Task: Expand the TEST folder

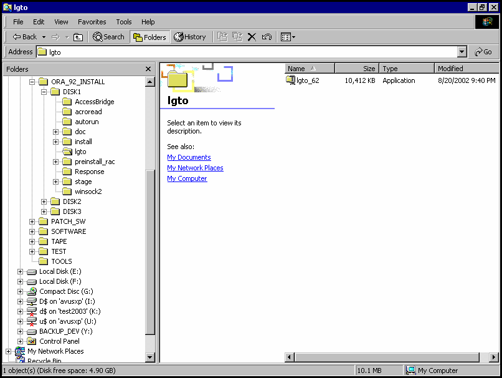Action: click(32, 251)
